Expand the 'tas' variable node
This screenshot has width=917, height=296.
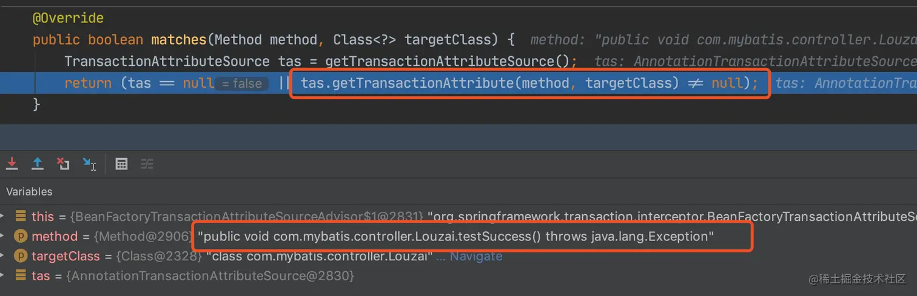[4, 275]
